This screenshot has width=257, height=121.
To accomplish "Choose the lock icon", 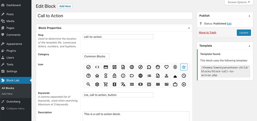I will (x=114, y=76).
